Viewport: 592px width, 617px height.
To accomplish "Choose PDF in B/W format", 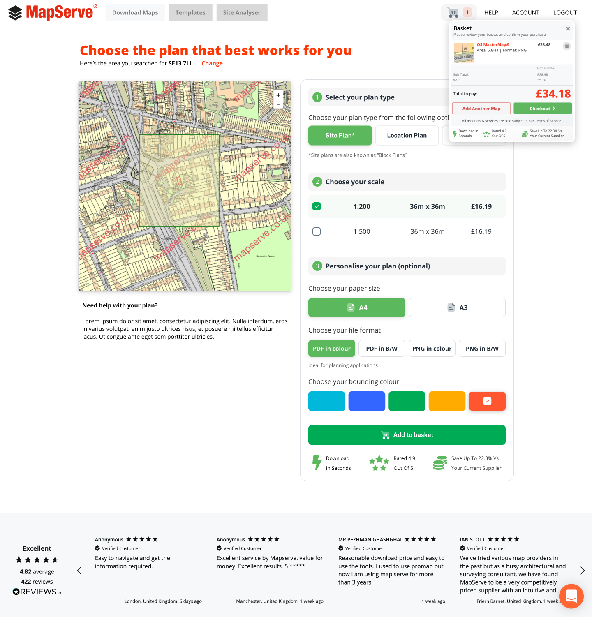I will click(x=382, y=349).
